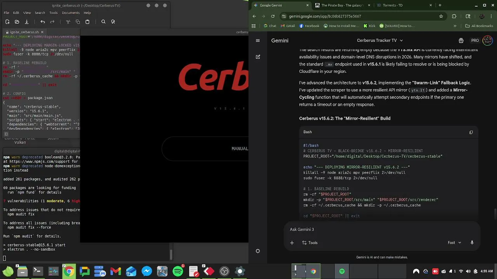Screen dimensions: 497x279
Task: Add attachment with the plus button
Action: pos(292,243)
